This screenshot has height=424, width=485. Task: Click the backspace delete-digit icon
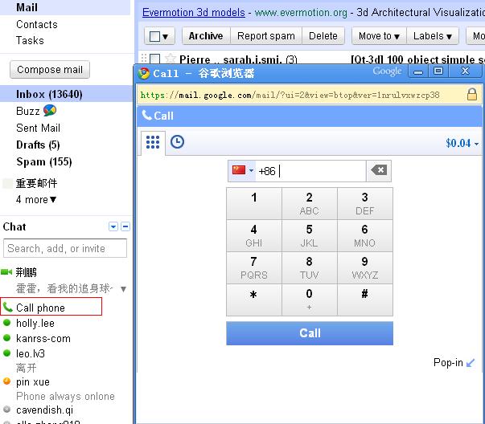(379, 170)
